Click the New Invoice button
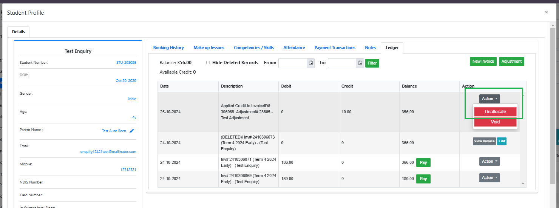The height and width of the screenshot is (208, 559). click(x=483, y=61)
